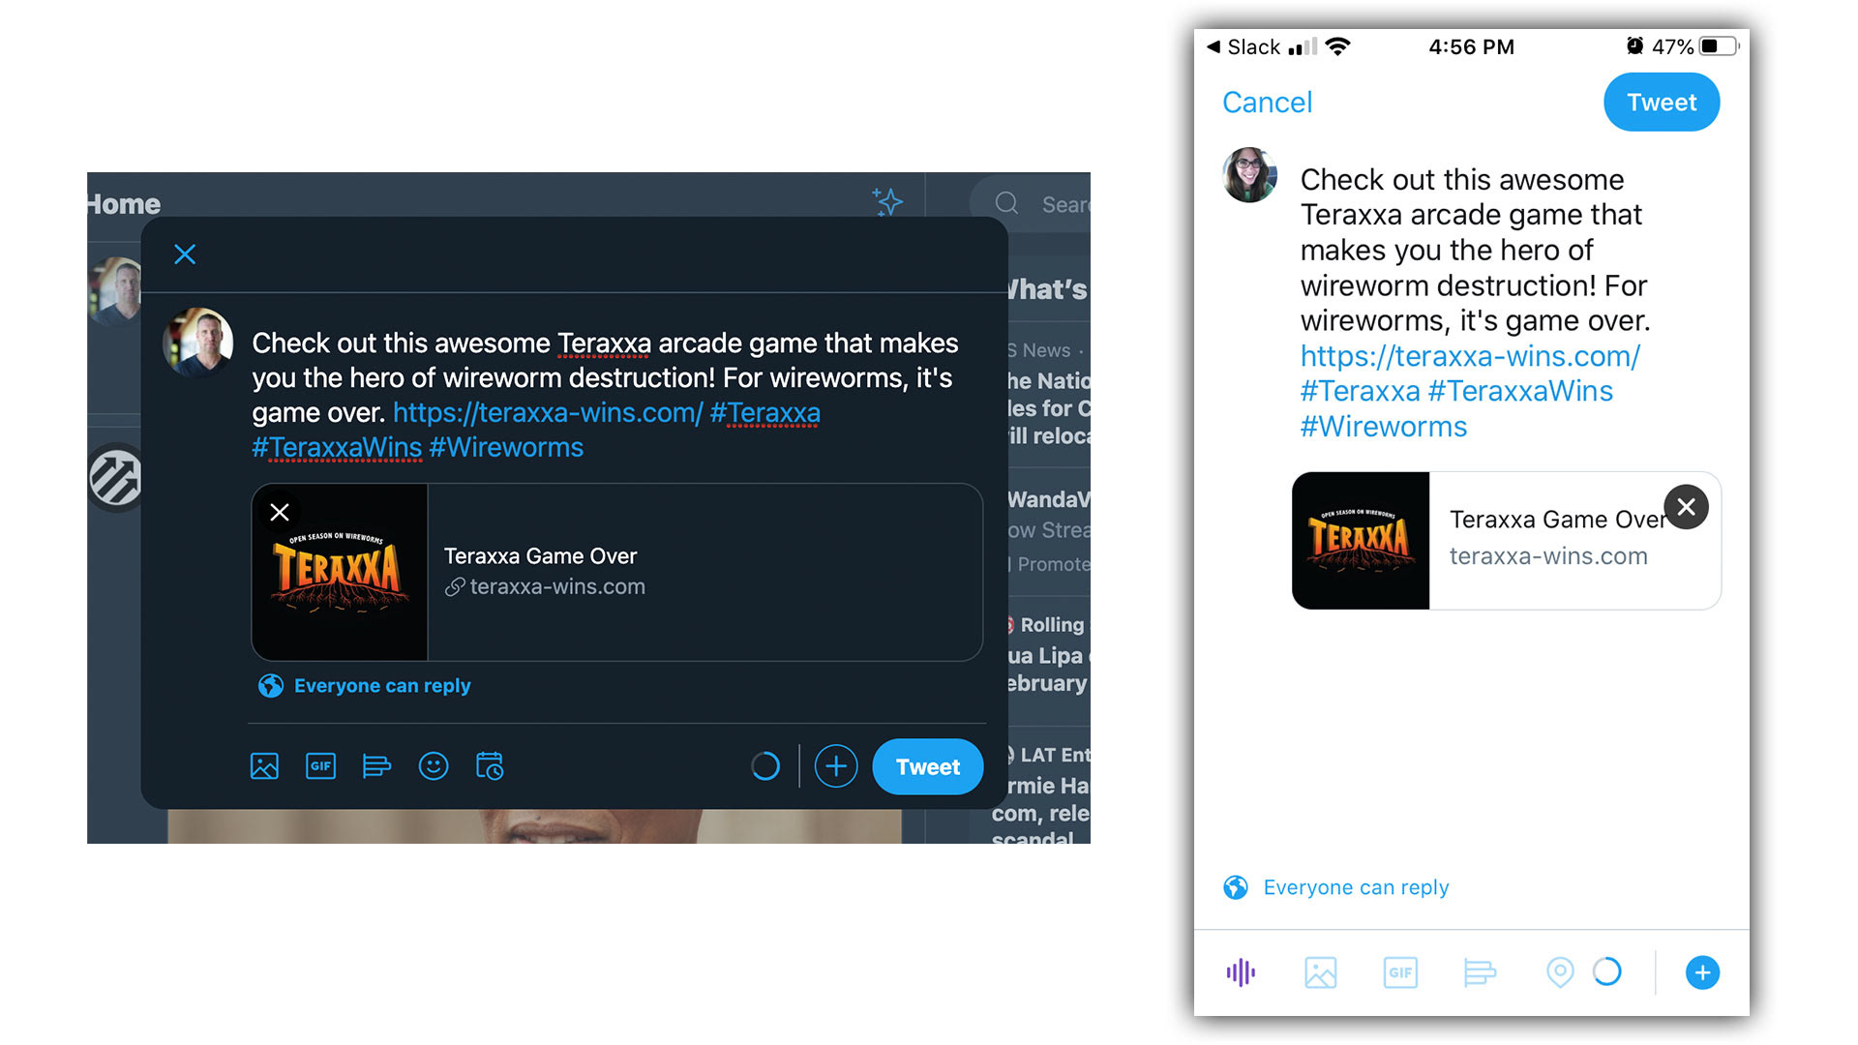
Task: Create a poll in the mobile composer
Action: pyautogui.click(x=1480, y=972)
